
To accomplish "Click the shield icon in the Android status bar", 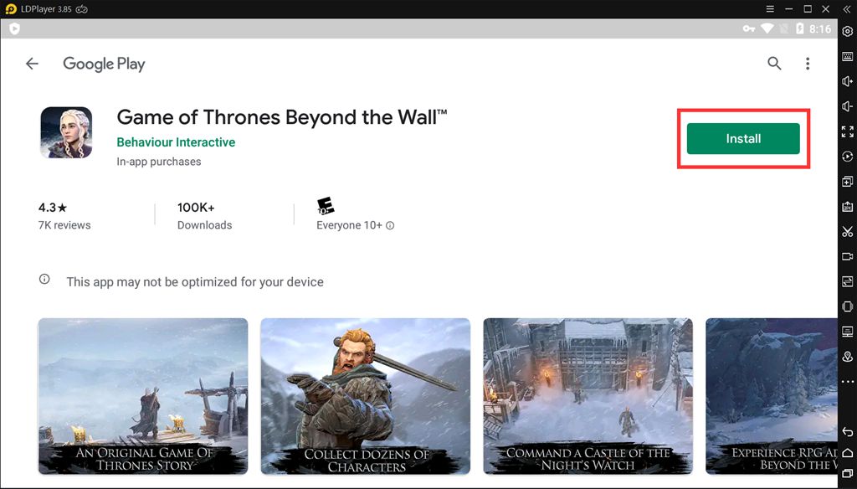I will point(15,28).
